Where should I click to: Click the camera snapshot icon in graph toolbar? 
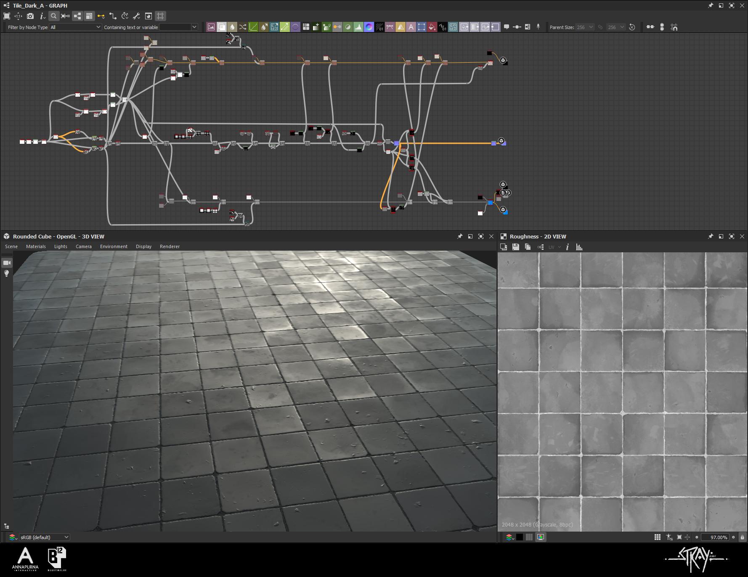[30, 16]
